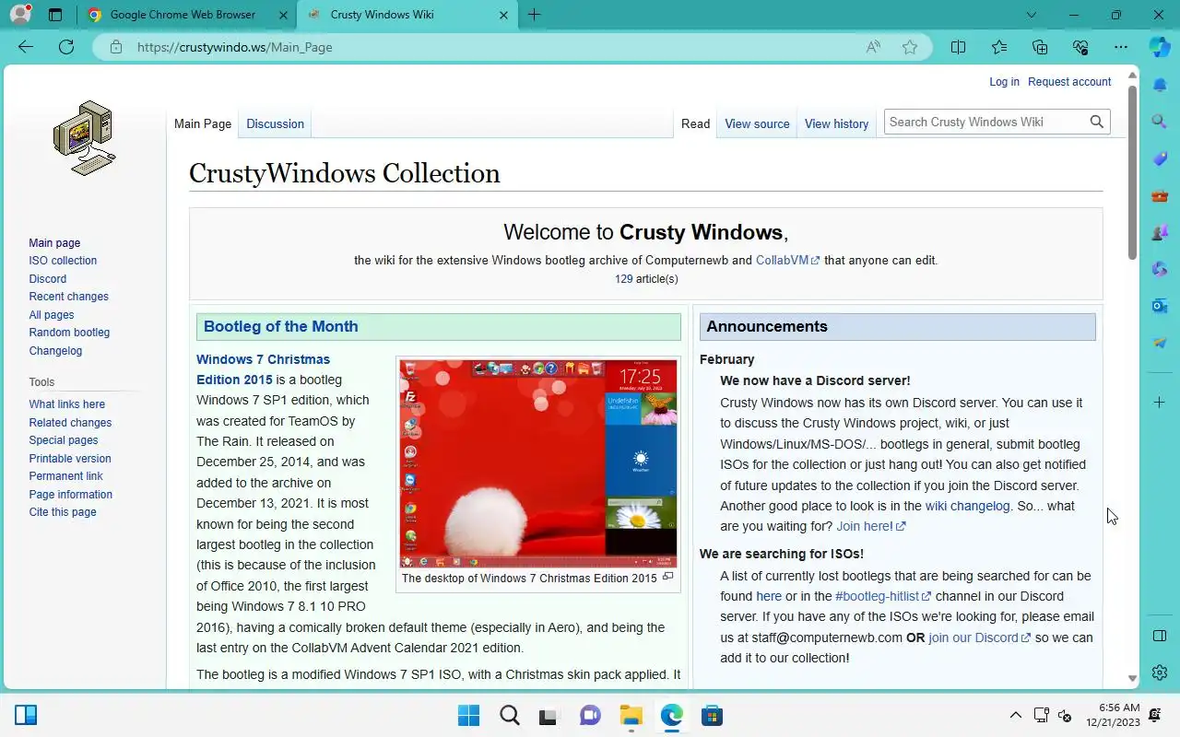
Task: Open the #bootleg-hitlist channel link
Action: click(x=883, y=596)
